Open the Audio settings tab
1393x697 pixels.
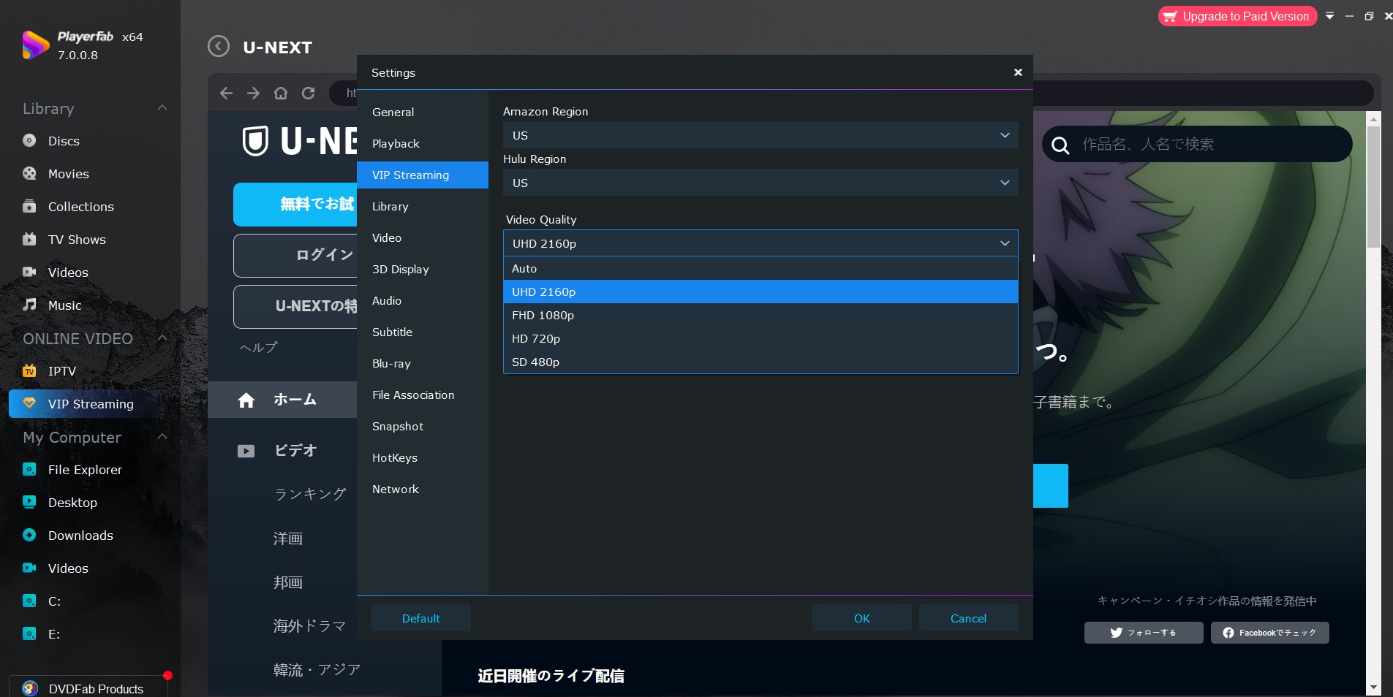[x=423, y=300]
